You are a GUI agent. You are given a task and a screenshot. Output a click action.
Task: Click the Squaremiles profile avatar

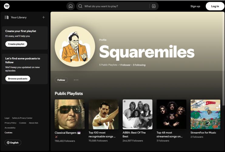75,47
